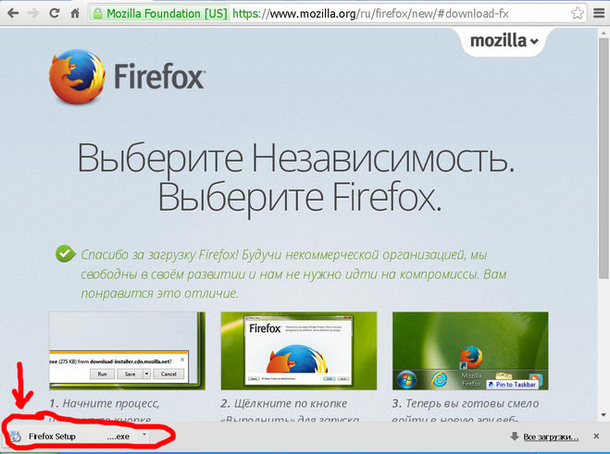Viewport: 610px width, 454px height.
Task: Click the forward navigation arrow
Action: [33, 13]
